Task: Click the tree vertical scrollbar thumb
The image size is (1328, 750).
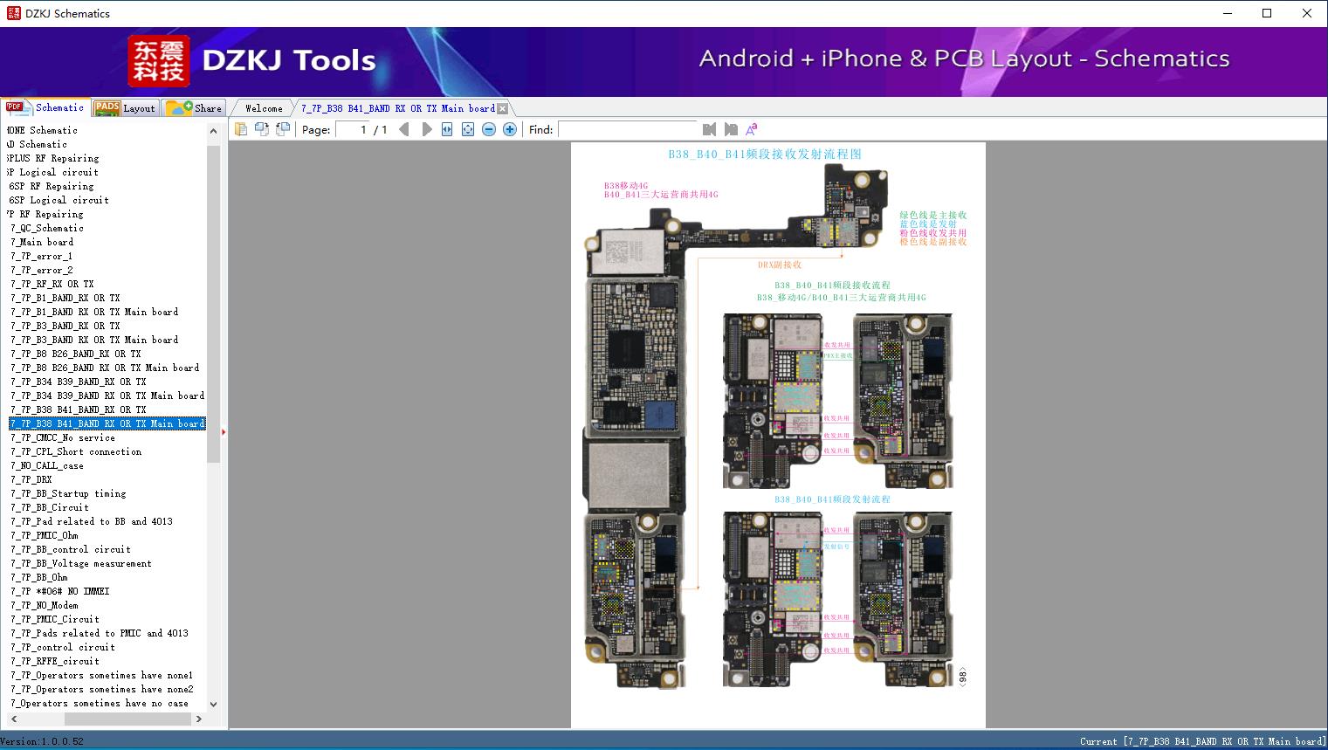Action: pyautogui.click(x=213, y=304)
